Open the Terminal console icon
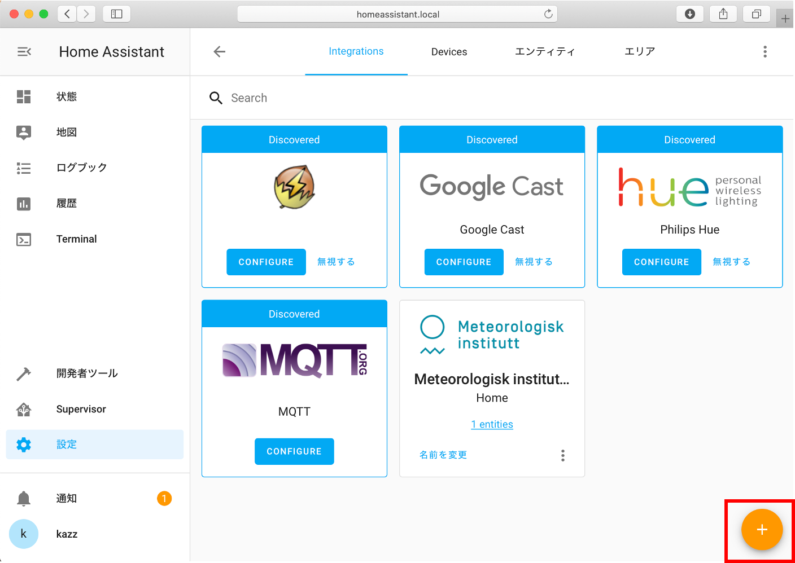Image resolution: width=795 pixels, height=563 pixels. [x=24, y=240]
